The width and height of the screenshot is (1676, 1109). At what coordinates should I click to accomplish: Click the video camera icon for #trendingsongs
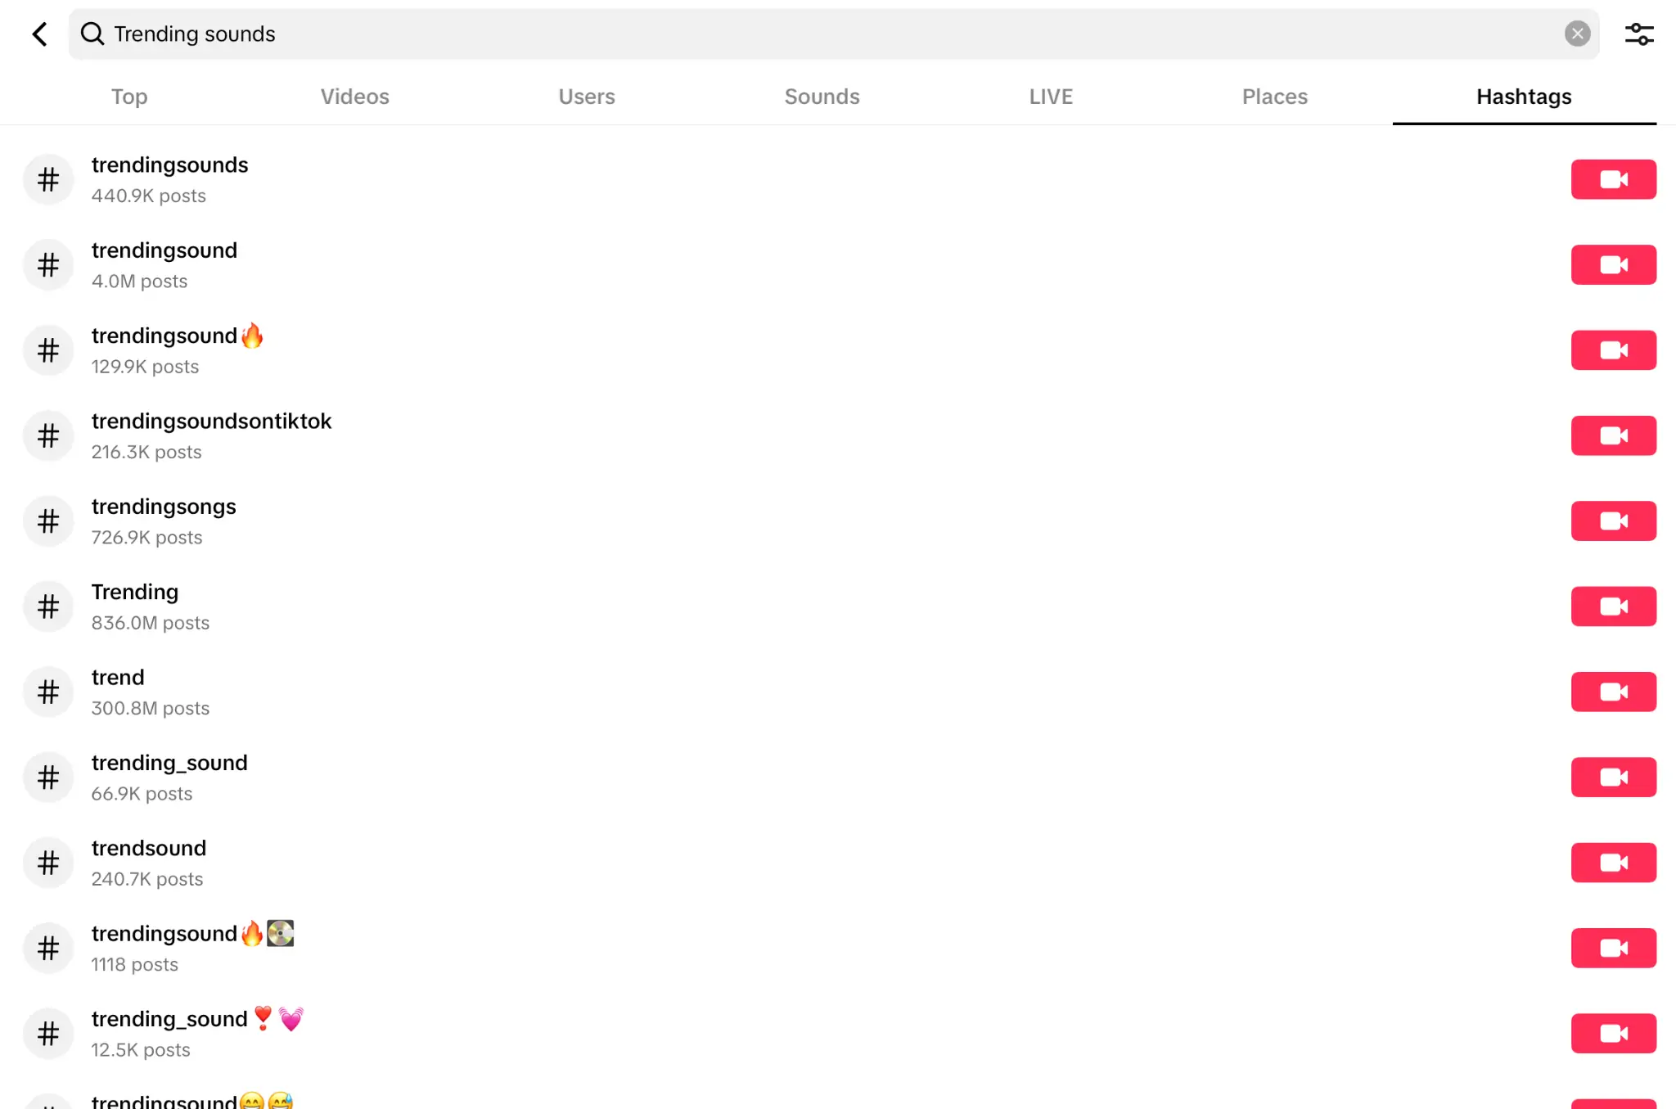[1613, 520]
